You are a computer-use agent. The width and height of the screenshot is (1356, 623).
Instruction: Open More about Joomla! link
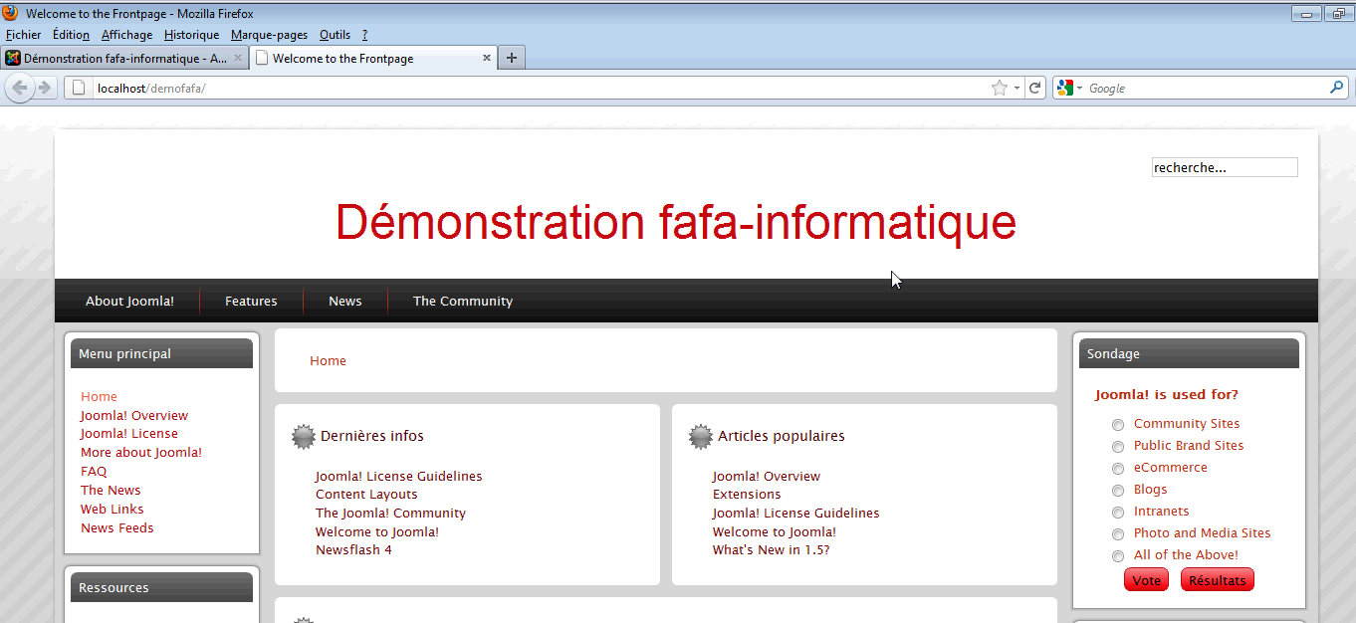141,452
